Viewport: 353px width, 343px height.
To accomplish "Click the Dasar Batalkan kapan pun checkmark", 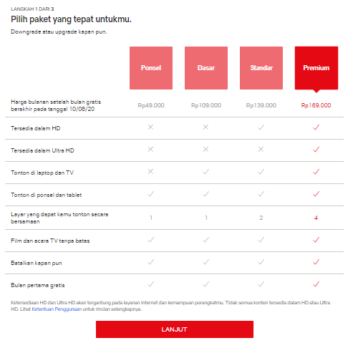I will pyautogui.click(x=205, y=262).
